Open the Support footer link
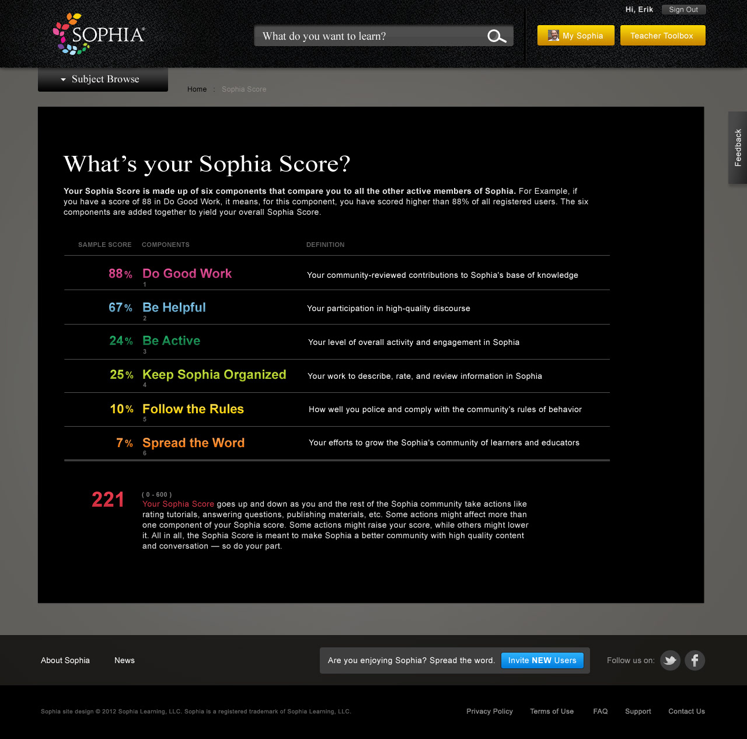The height and width of the screenshot is (739, 747). [638, 711]
